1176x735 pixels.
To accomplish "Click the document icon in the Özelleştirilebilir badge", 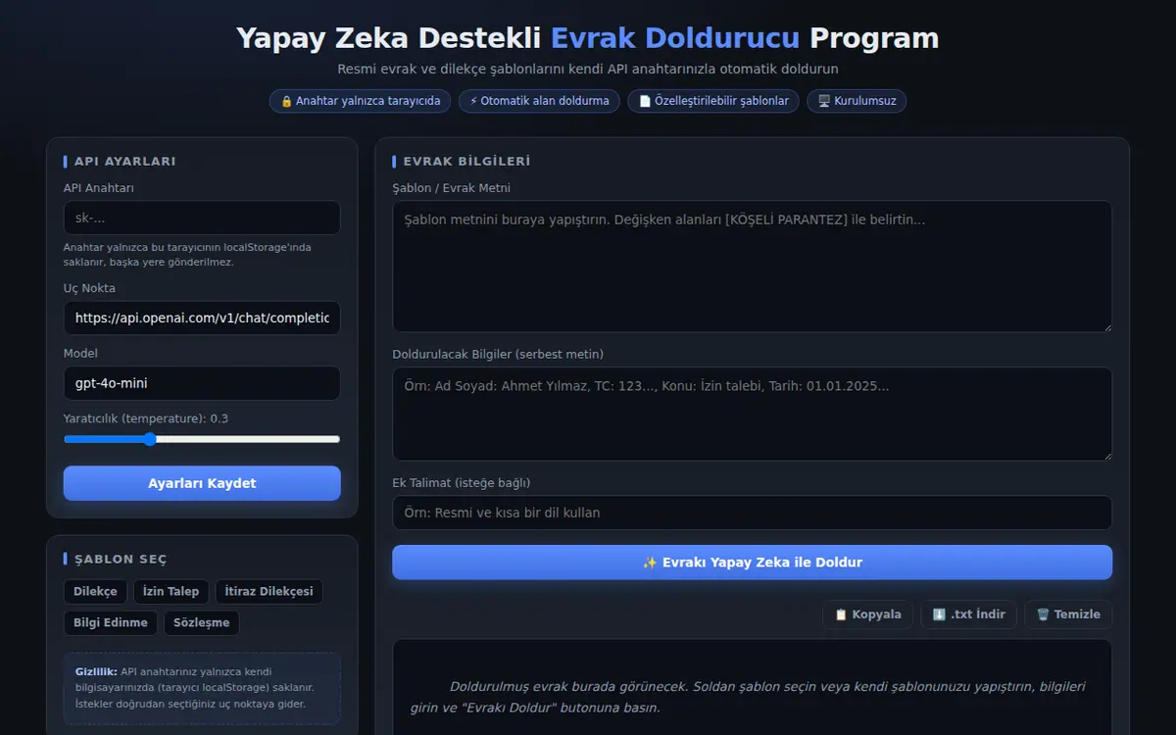I will pos(645,101).
